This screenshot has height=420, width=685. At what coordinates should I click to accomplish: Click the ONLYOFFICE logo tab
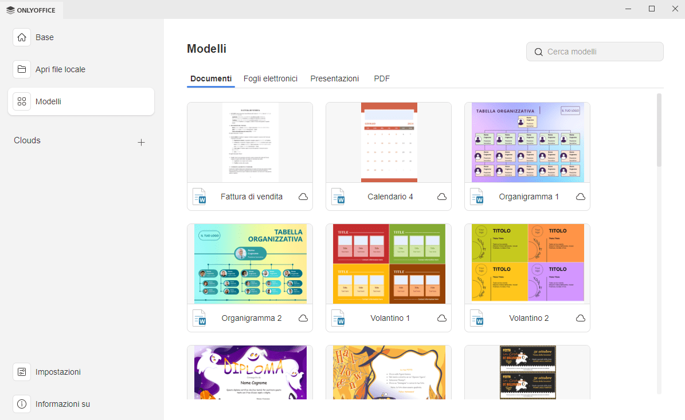pos(31,10)
